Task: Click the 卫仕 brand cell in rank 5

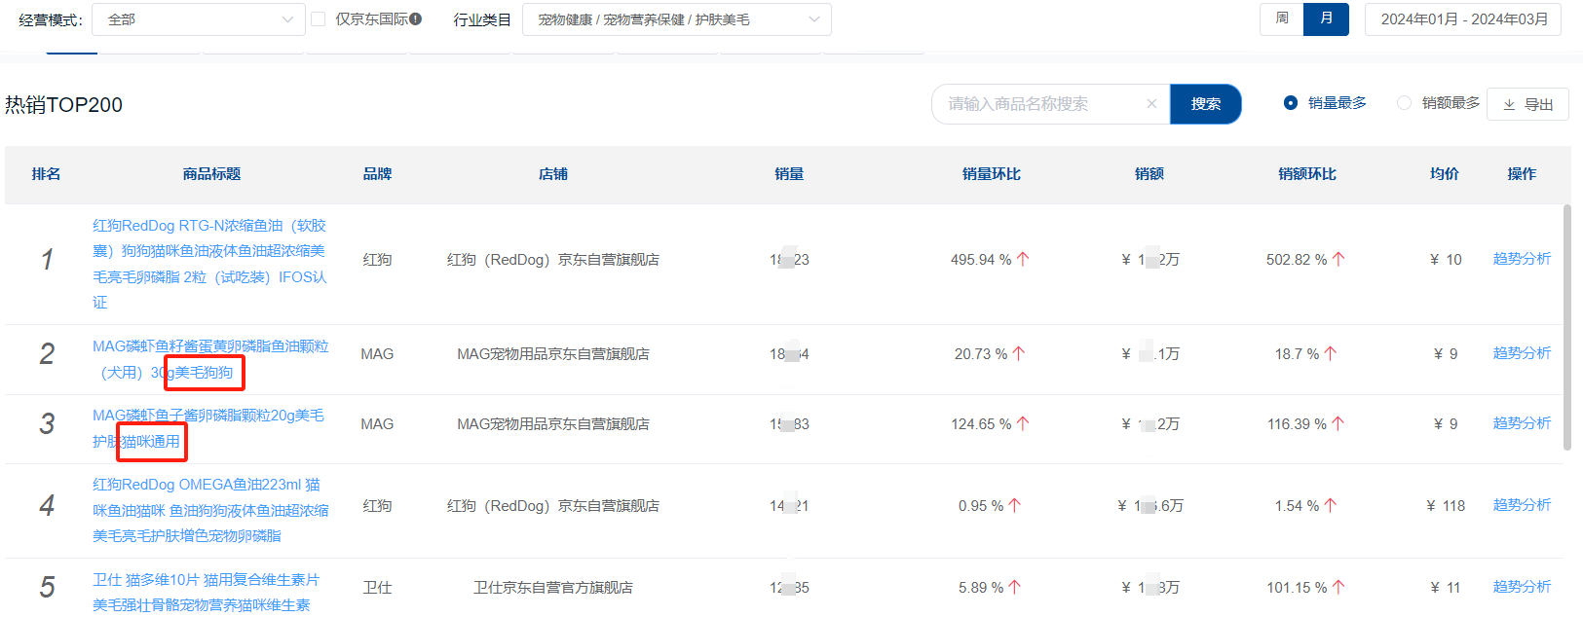Action: [x=377, y=588]
